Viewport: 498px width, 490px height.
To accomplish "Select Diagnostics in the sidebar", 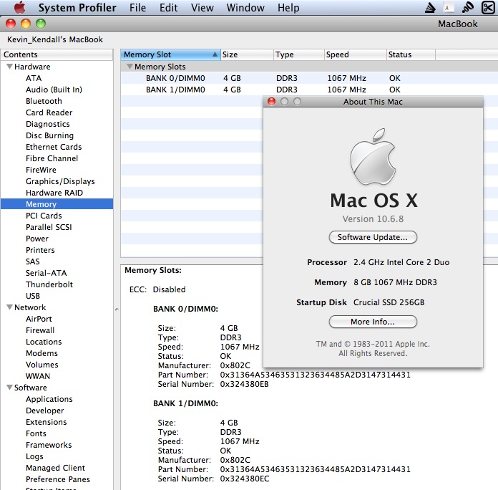I will click(x=48, y=124).
